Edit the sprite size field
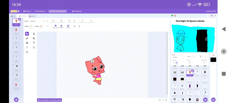 [190, 63]
